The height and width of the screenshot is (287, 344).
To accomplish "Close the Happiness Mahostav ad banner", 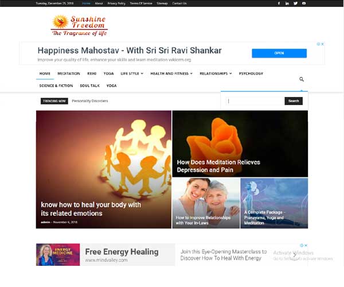I will pos(322,44).
